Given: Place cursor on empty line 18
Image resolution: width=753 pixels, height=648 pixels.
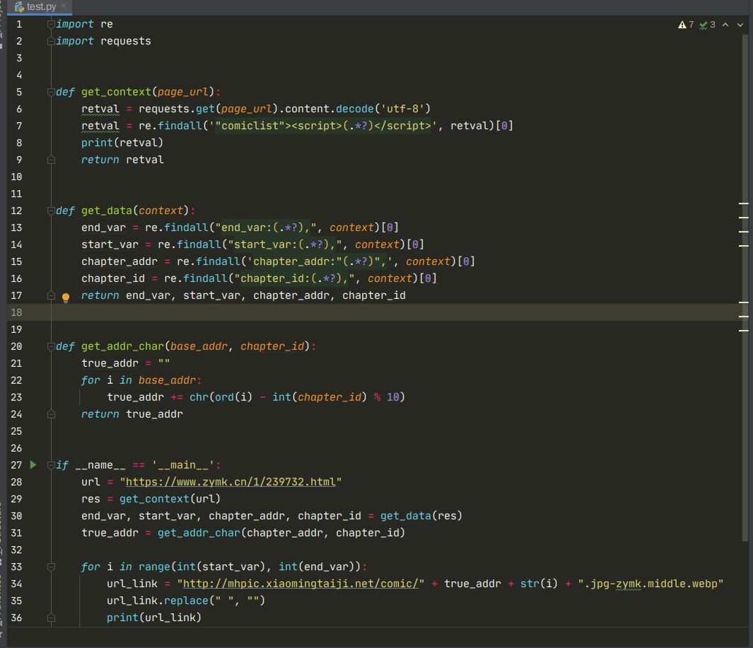Looking at the screenshot, I should (354, 312).
